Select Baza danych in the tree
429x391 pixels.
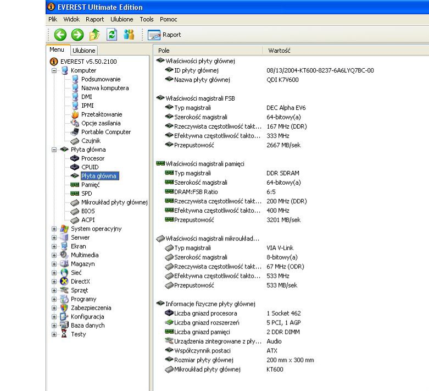pyautogui.click(x=87, y=326)
